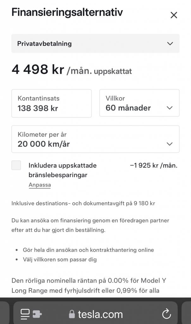
Task: Click the chevron arrow in Villkor box
Action: [169, 108]
